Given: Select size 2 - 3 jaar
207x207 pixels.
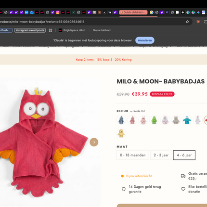Looking at the screenshot, I should [x=161, y=155].
